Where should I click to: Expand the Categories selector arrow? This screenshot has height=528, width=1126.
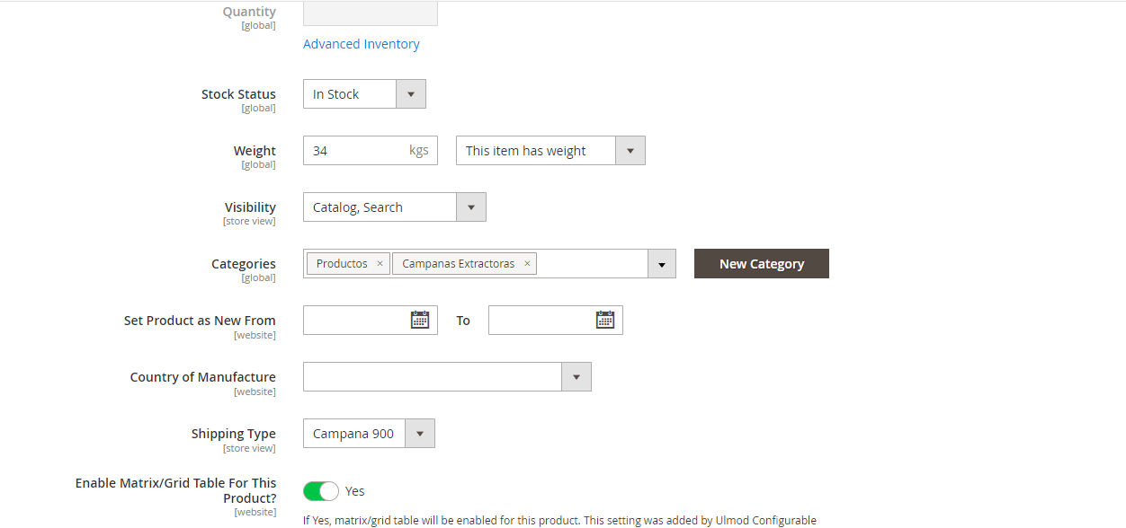coord(661,264)
